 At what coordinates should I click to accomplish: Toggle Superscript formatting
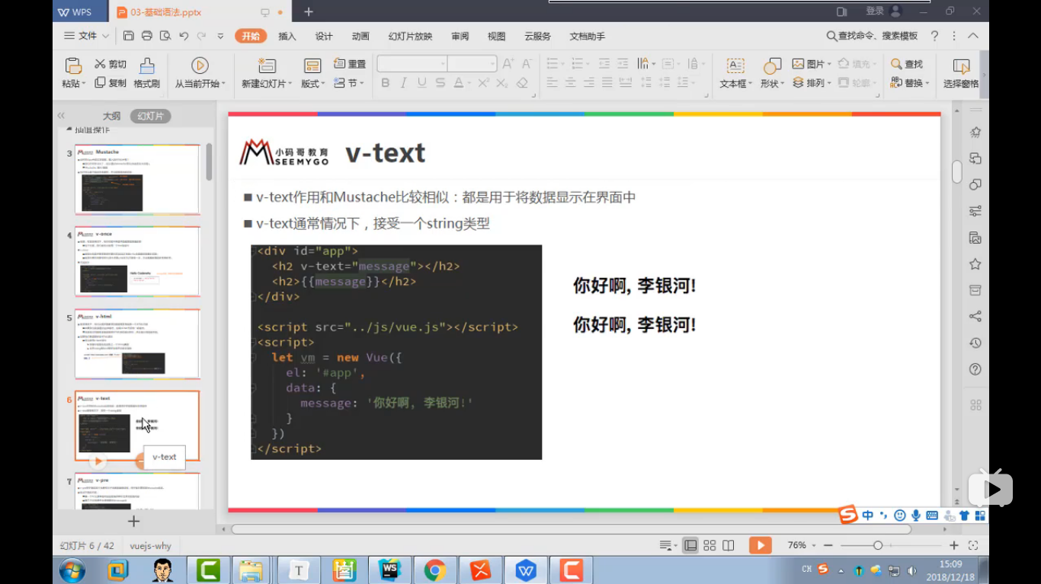click(x=483, y=83)
